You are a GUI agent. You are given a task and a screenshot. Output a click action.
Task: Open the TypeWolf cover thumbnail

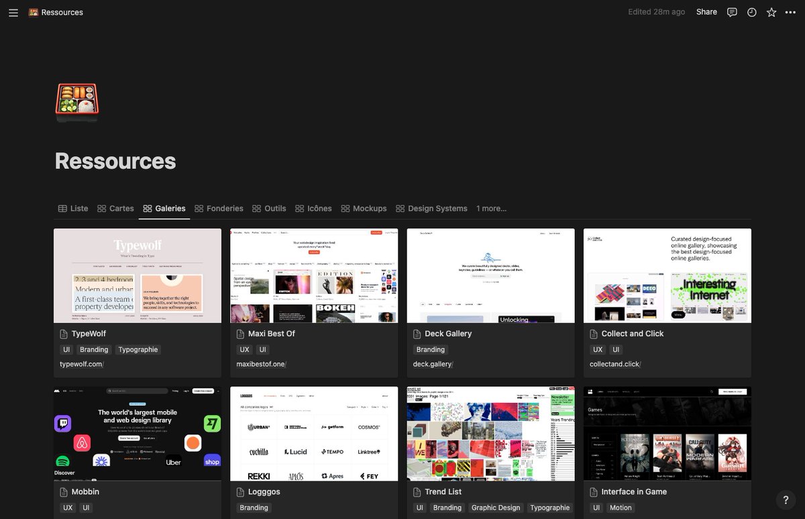click(138, 276)
